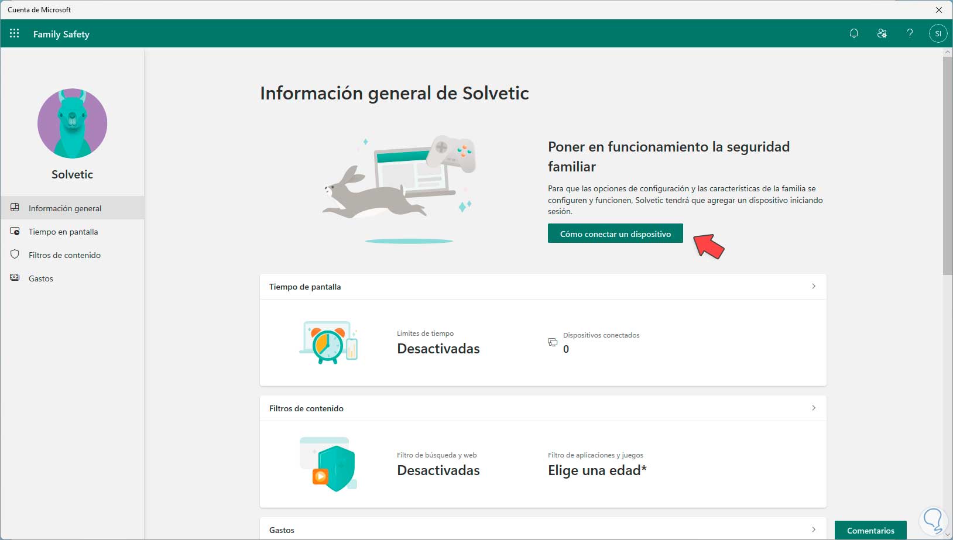Click the Solvetic llama avatar picture
This screenshot has height=540, width=953.
pyautogui.click(x=72, y=123)
